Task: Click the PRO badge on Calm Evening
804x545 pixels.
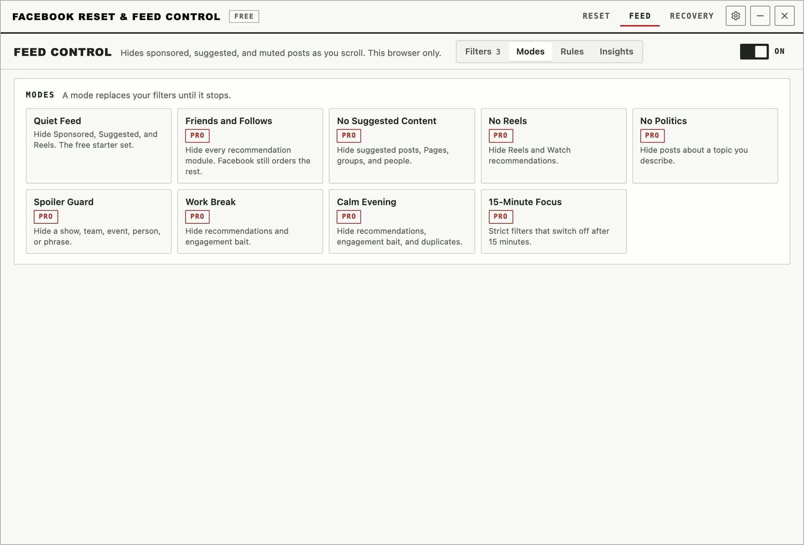Action: tap(349, 216)
